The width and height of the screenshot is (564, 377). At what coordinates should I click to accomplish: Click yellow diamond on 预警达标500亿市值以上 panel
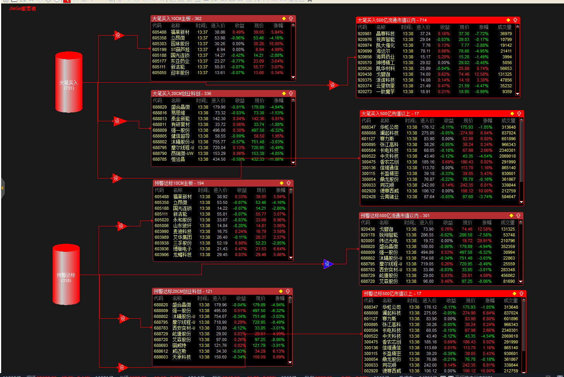(514, 294)
